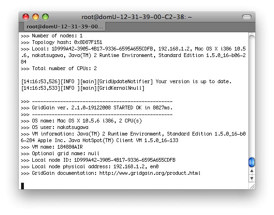Click the scroll down arrow
The height and width of the screenshot is (215, 274).
252,178
